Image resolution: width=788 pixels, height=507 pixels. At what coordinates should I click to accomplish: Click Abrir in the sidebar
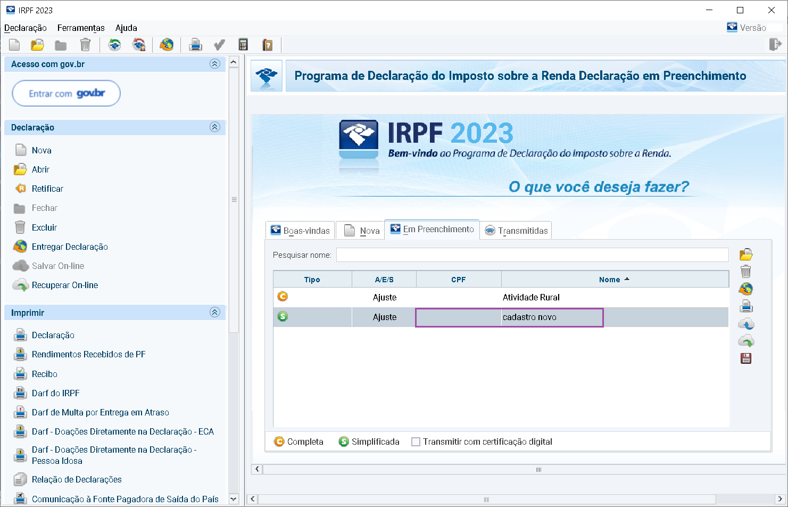point(40,169)
